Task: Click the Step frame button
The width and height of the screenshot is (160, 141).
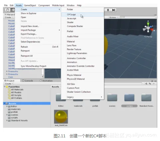Action: pos(114,10)
